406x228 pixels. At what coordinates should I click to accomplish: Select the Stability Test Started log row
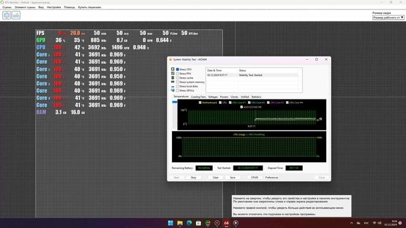pos(252,75)
